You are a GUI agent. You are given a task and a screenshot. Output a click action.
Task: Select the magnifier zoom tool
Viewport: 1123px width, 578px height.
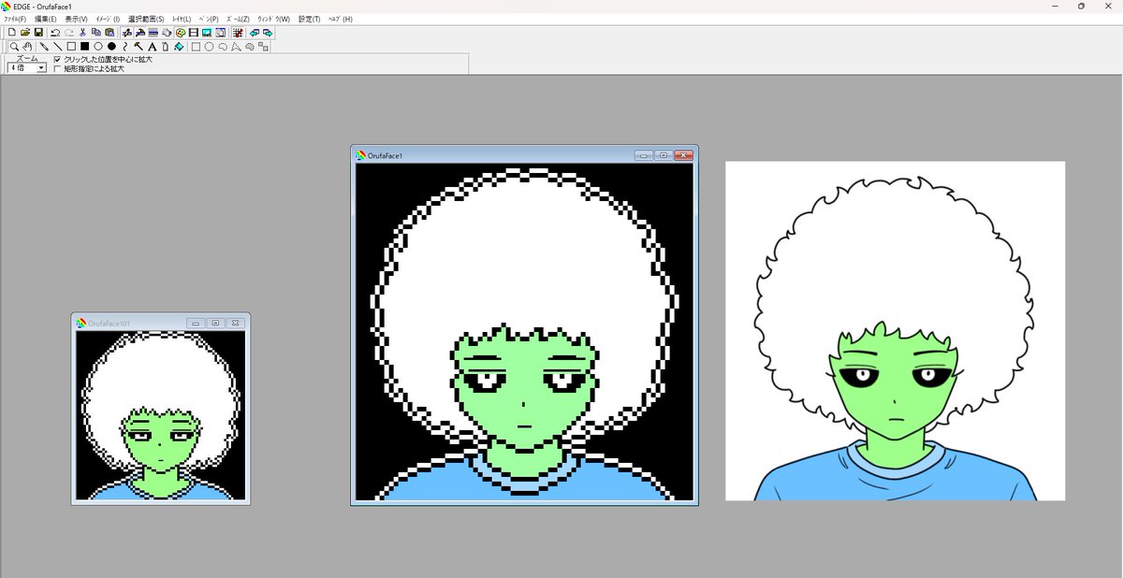pos(14,47)
